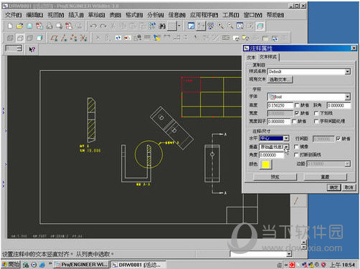Screen dimensions: 360x269
Task: Enable break crosshatching (打断剖面线) checkbox
Action: [x=296, y=155]
